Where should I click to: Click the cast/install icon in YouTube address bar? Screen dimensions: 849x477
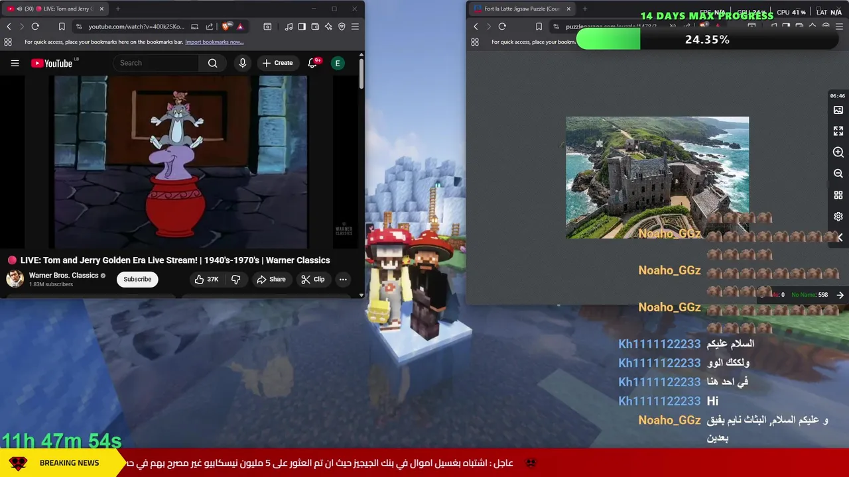coord(194,26)
